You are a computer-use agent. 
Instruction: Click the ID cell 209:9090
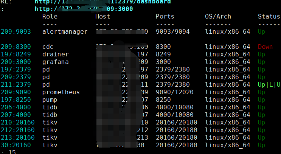(x=16, y=92)
